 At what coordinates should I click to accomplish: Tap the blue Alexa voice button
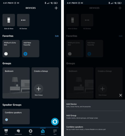(x=55, y=122)
